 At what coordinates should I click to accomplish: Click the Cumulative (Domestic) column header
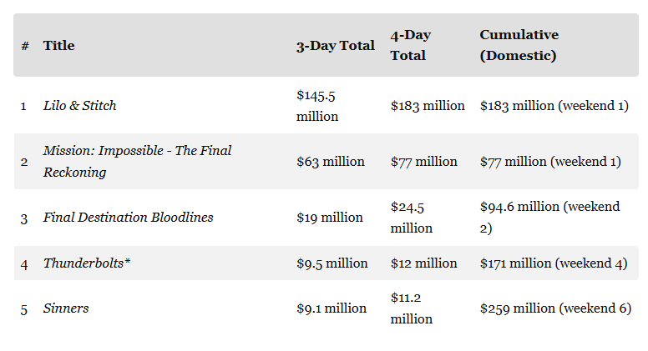click(x=519, y=45)
